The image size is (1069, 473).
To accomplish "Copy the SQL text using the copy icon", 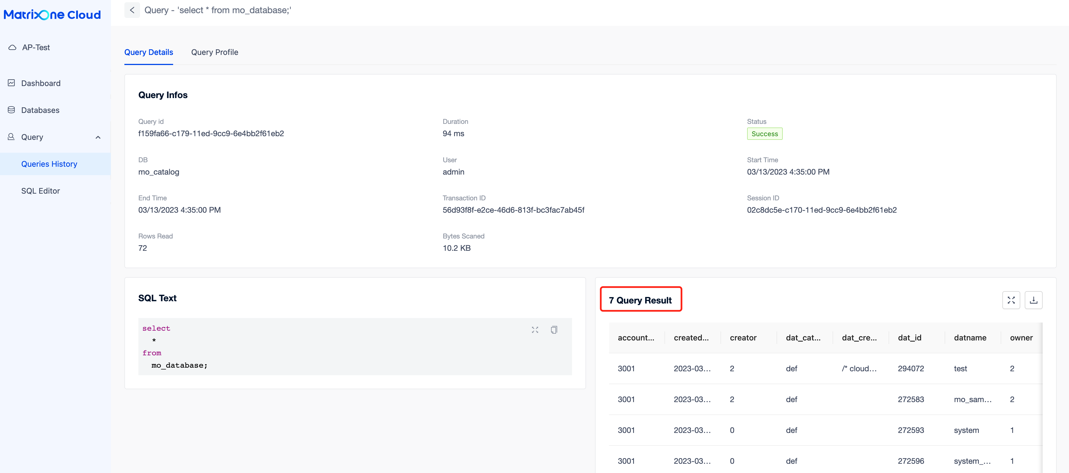I will [554, 329].
